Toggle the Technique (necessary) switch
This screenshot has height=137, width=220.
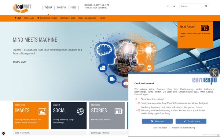point(137,99)
